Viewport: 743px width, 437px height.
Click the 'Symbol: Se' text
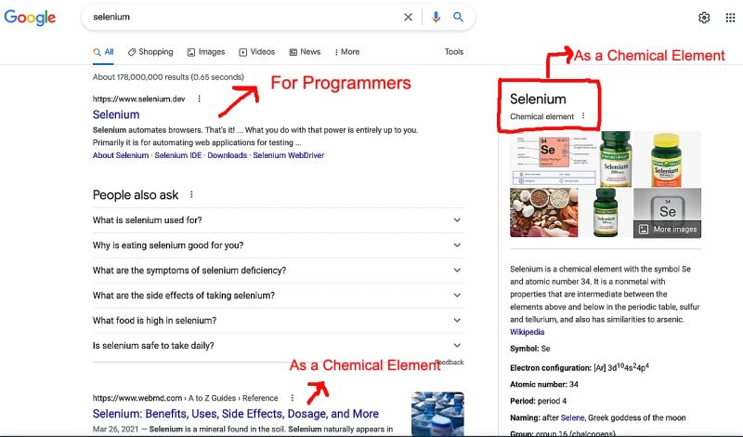(529, 349)
